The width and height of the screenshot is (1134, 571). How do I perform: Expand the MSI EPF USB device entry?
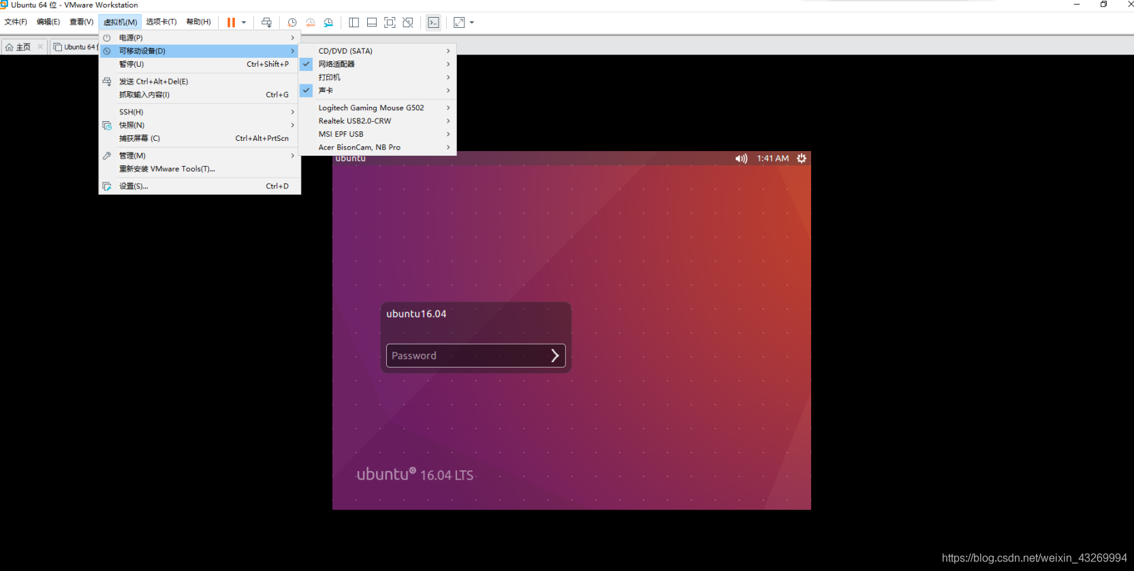[x=378, y=134]
